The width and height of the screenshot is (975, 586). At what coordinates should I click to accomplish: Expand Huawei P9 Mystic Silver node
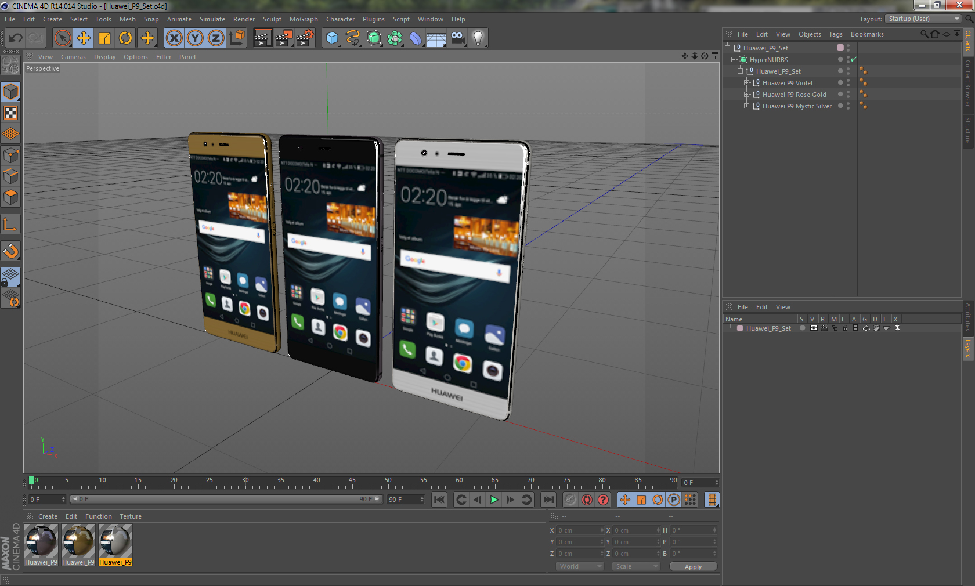point(747,106)
